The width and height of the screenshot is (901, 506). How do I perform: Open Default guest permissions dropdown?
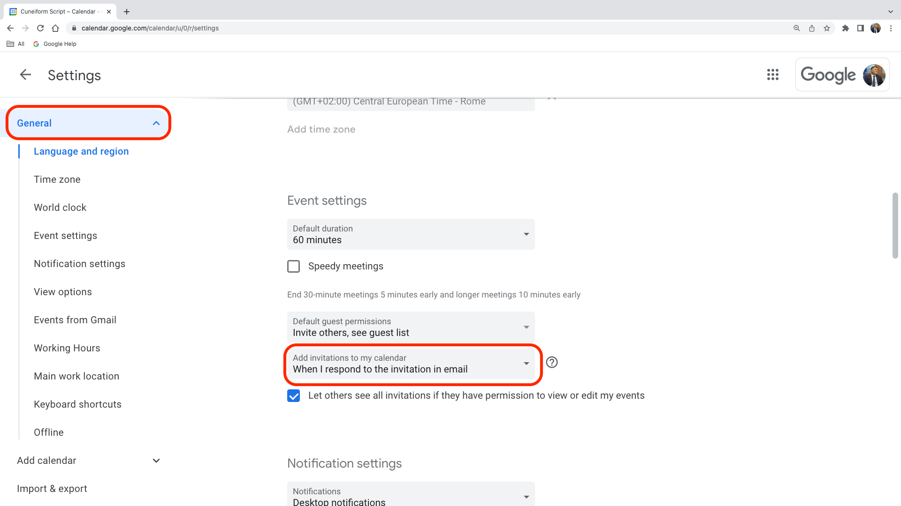(x=411, y=327)
